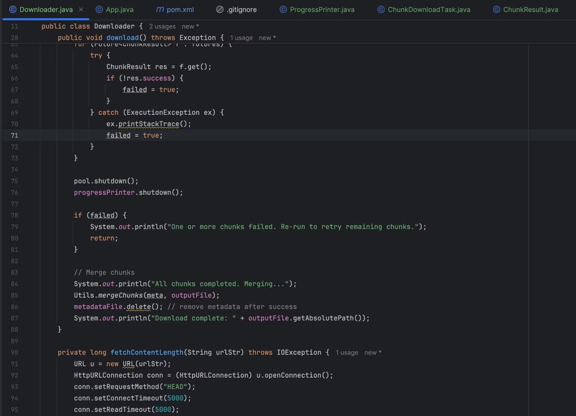Click the class icon beside ChunkResult.java
576x416 pixels.
point(496,9)
